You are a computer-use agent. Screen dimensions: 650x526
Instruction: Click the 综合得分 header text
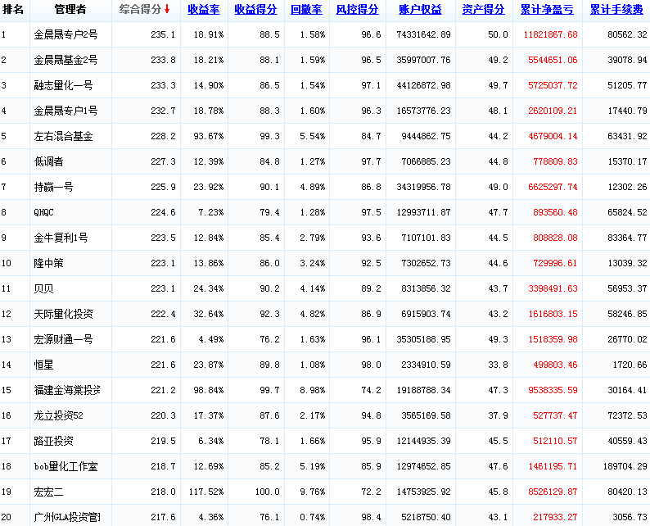point(140,10)
